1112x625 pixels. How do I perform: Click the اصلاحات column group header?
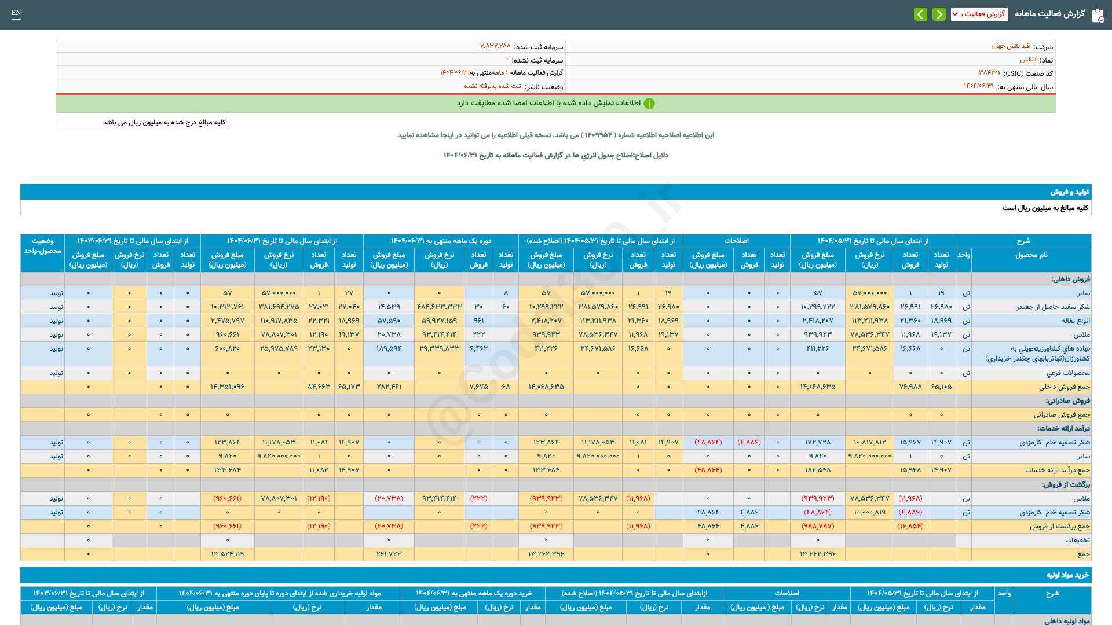coord(736,241)
